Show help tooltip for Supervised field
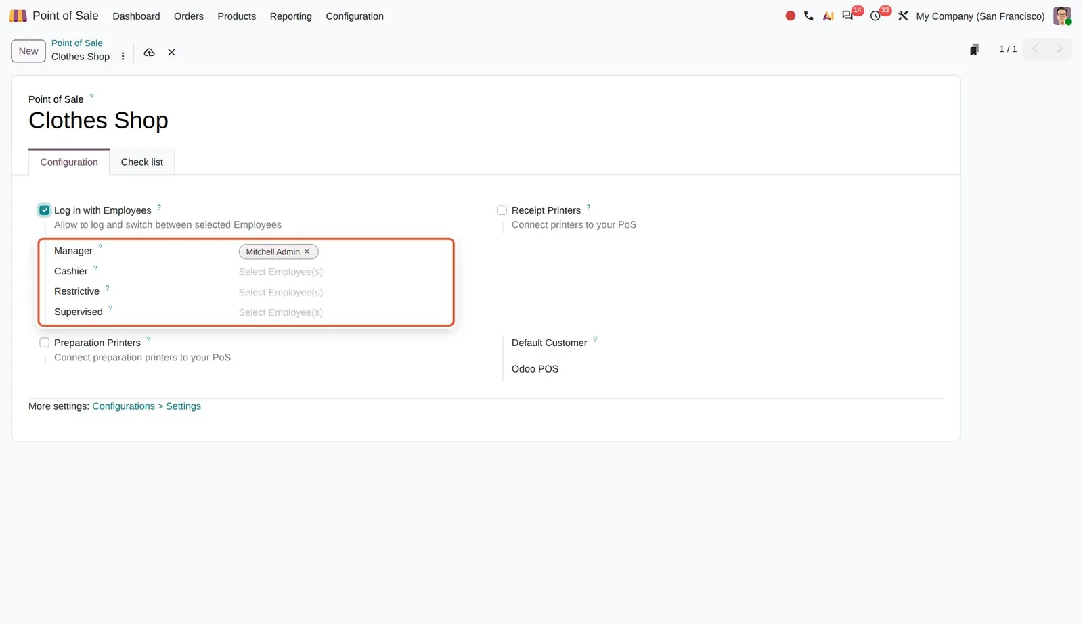The height and width of the screenshot is (624, 1083). (x=110, y=308)
